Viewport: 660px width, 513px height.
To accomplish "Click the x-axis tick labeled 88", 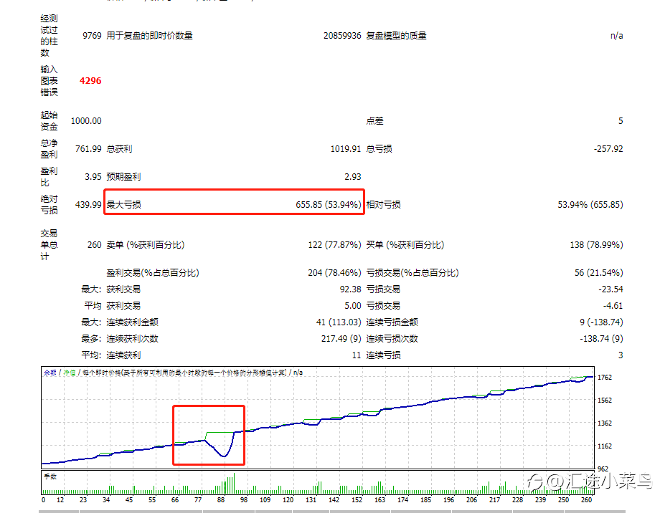I will (221, 500).
